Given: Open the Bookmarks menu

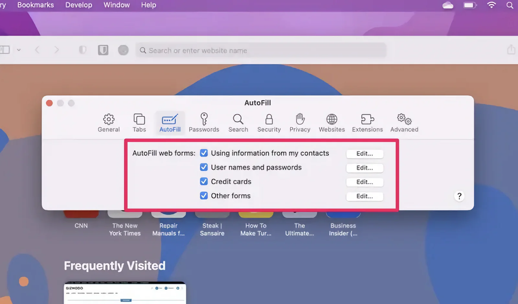Looking at the screenshot, I should (36, 5).
